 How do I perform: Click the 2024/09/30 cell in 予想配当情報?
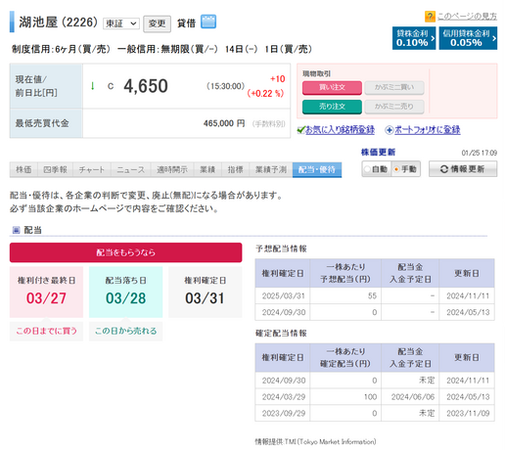pyautogui.click(x=283, y=312)
